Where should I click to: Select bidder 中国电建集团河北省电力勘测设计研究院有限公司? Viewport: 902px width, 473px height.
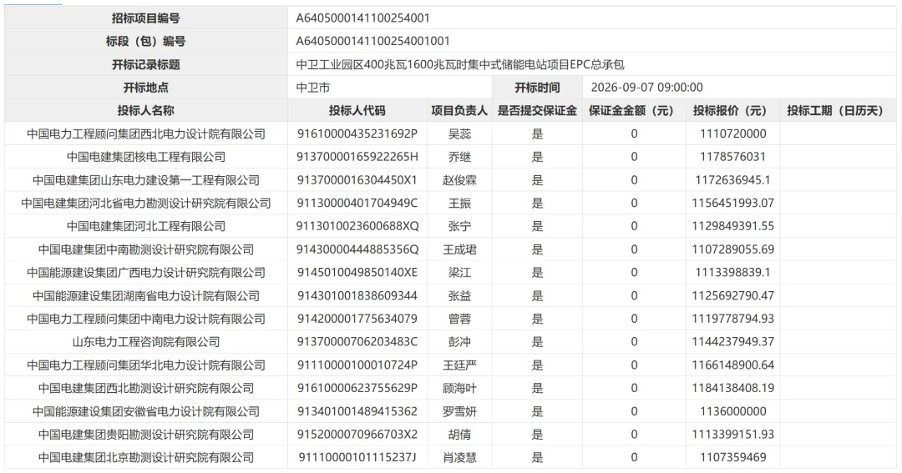pos(146,203)
